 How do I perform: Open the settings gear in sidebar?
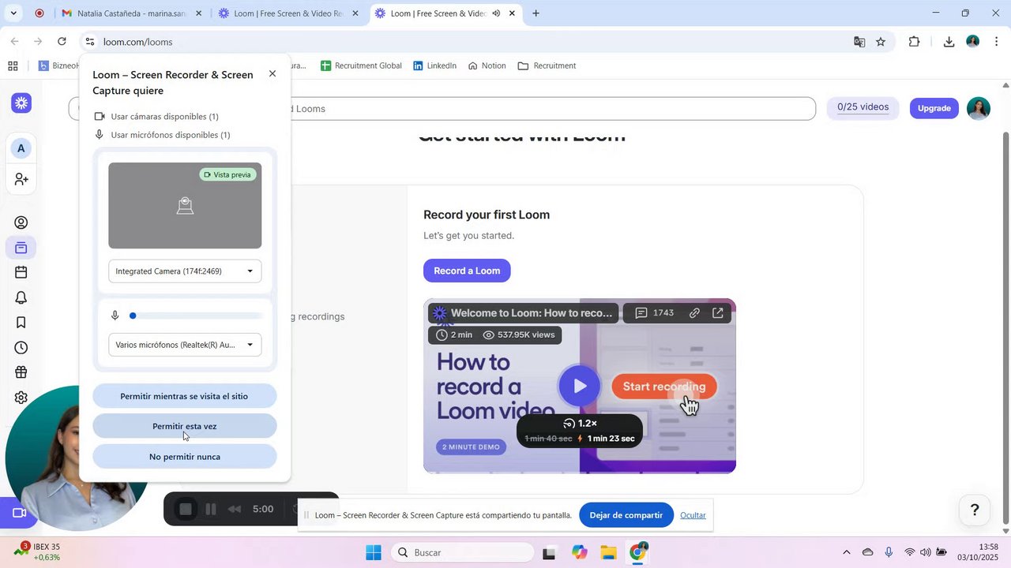tap(21, 398)
